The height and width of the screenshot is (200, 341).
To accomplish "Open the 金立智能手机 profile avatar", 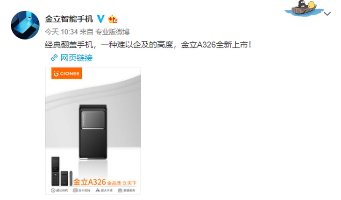I will click(25, 25).
